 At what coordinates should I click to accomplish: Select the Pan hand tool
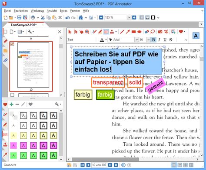pyautogui.click(x=81, y=32)
